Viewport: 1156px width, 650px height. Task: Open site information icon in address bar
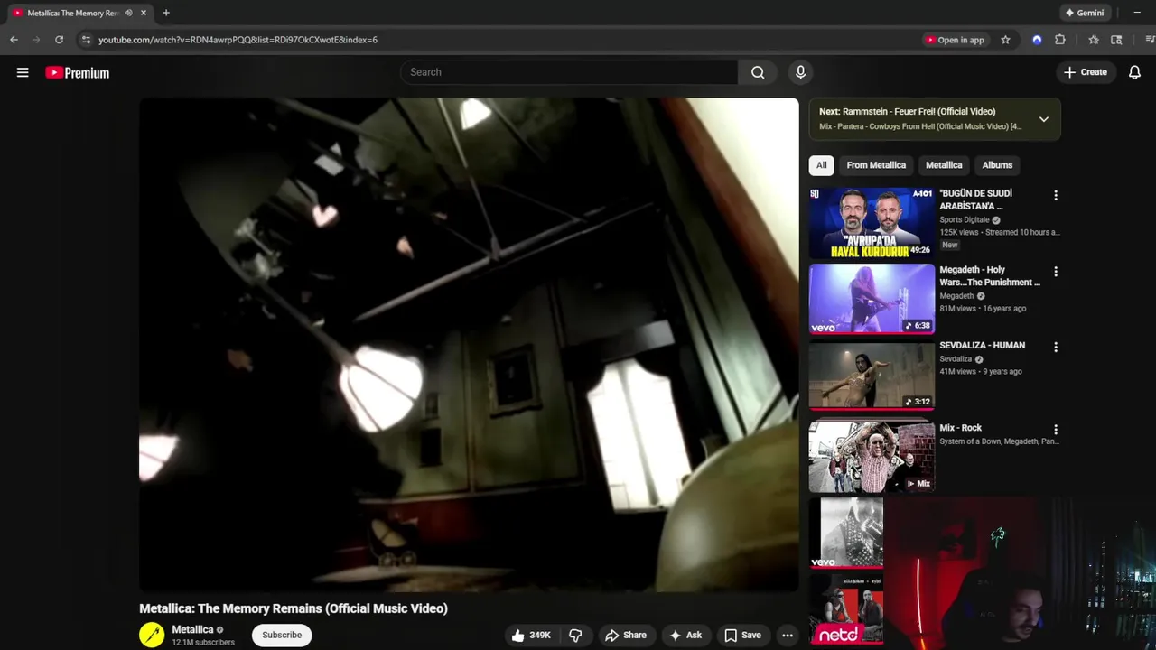point(86,40)
